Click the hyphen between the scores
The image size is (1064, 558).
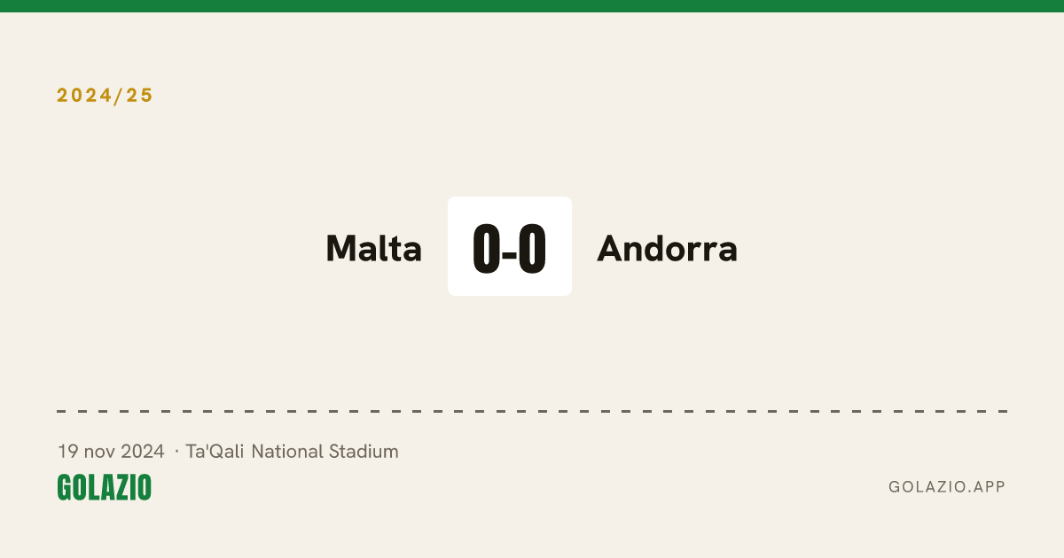[x=510, y=254]
